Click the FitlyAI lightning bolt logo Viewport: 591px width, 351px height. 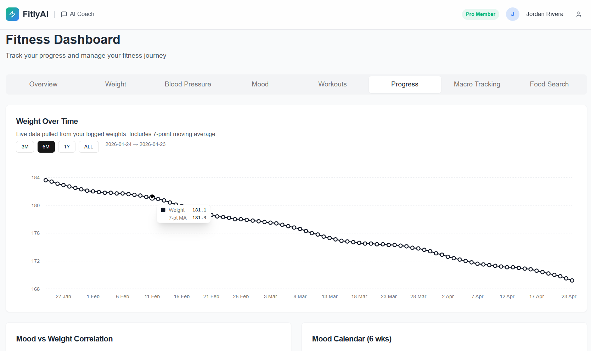(x=12, y=14)
